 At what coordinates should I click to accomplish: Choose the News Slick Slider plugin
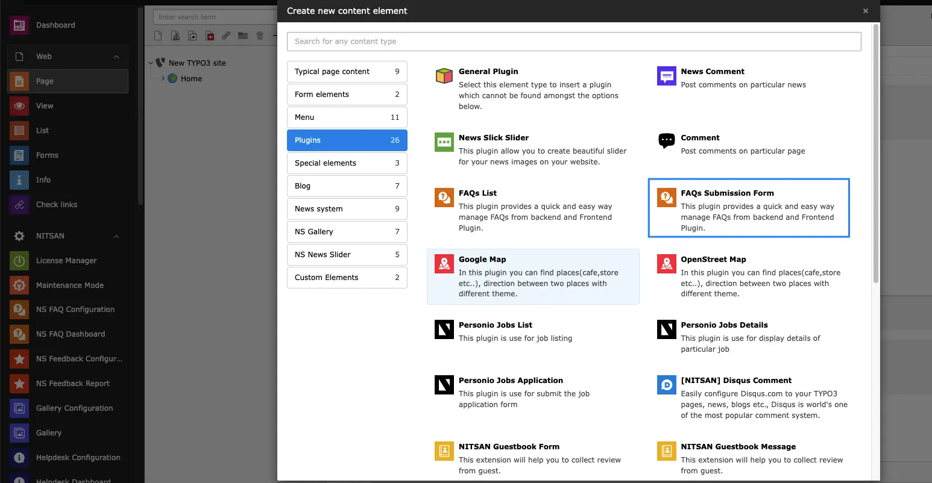tap(533, 149)
